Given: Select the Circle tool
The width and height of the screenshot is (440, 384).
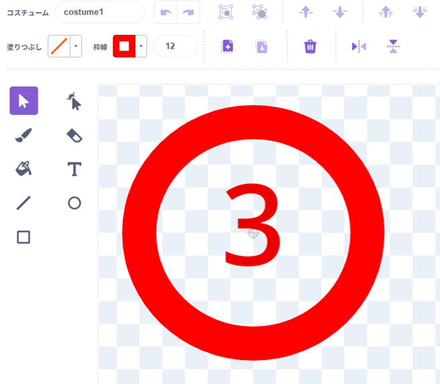Looking at the screenshot, I should (x=74, y=203).
